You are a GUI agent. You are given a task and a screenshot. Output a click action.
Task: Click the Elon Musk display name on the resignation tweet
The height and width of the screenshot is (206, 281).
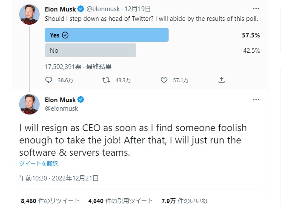click(x=60, y=100)
